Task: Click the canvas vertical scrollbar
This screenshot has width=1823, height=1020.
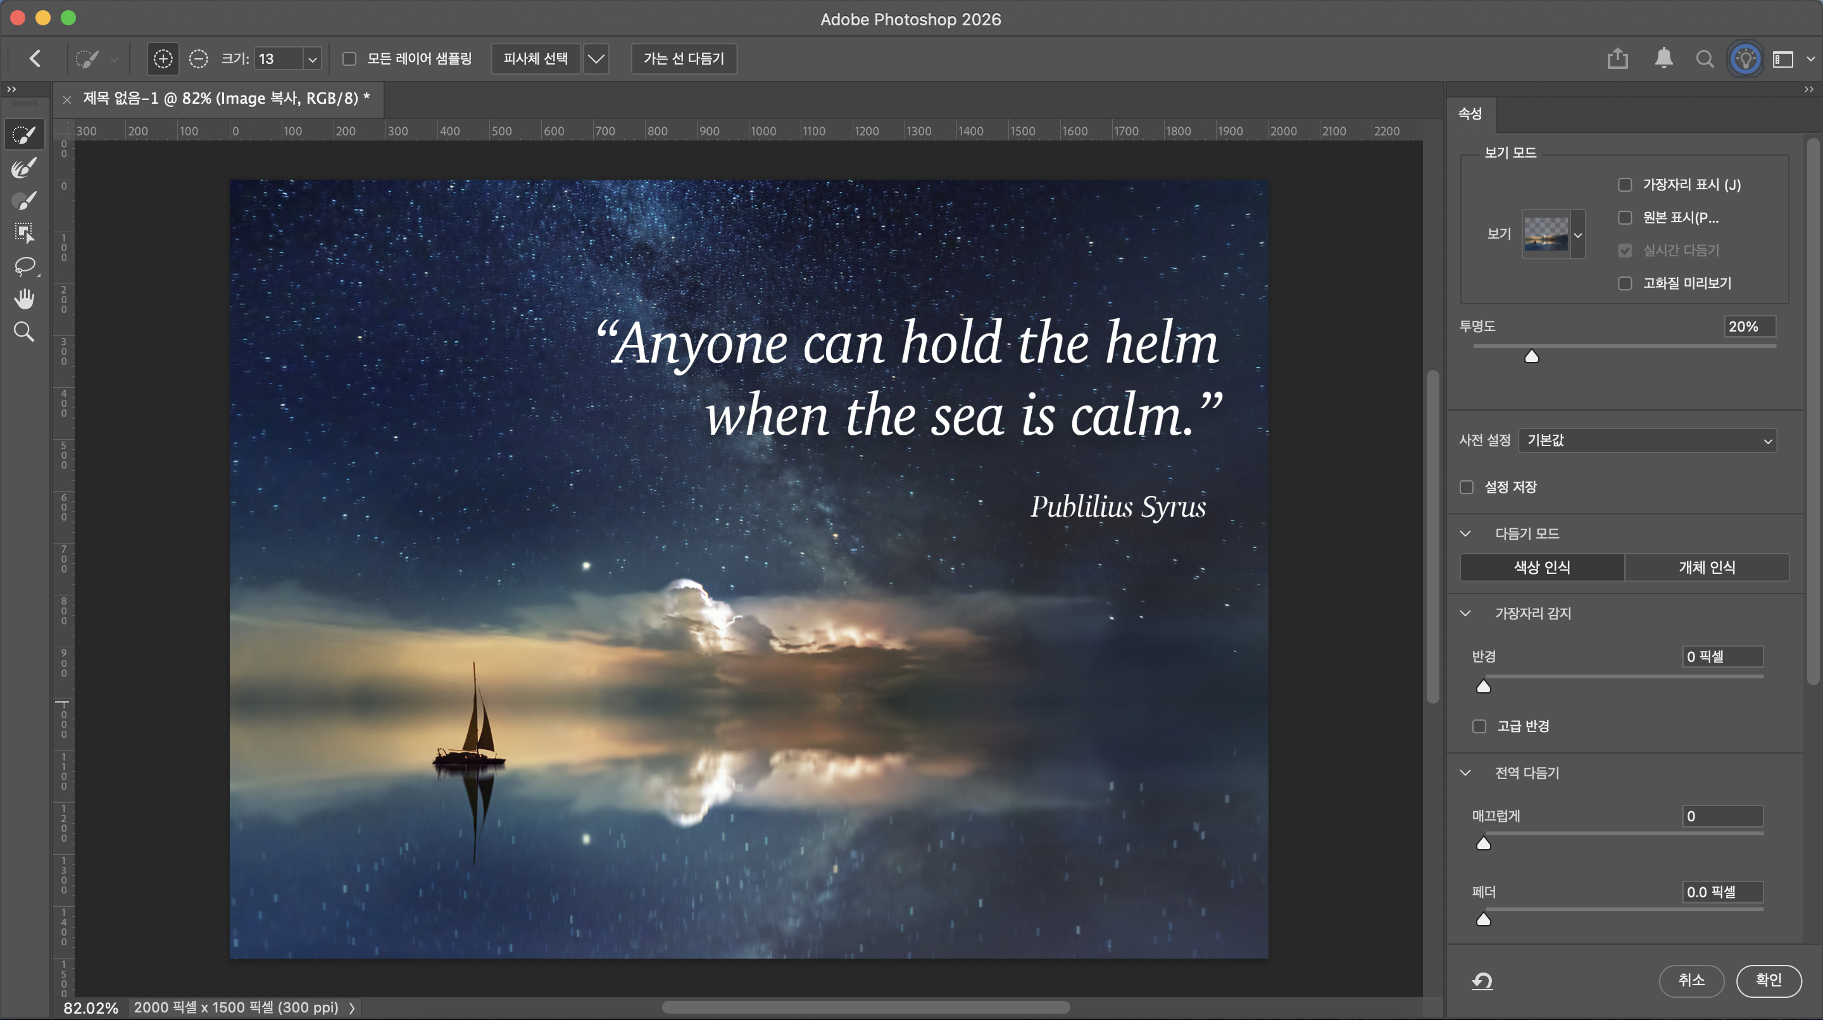Action: click(1432, 536)
